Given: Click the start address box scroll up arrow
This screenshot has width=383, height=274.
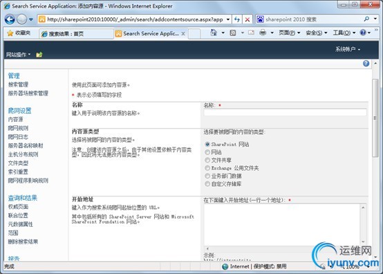Looking at the screenshot, I should pos(363,208).
